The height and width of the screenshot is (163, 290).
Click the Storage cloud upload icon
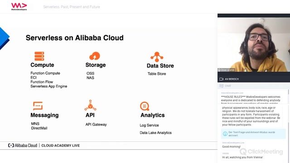95,56
